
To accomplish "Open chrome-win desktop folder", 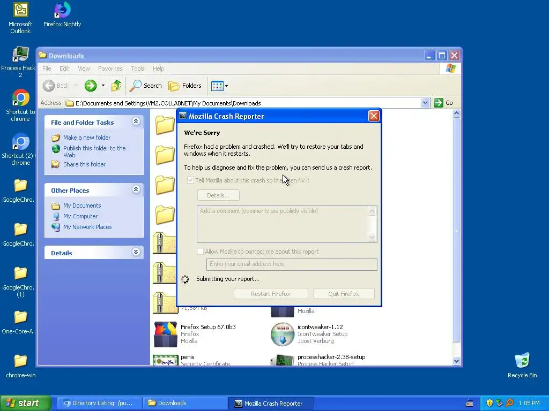I will pyautogui.click(x=21, y=366).
